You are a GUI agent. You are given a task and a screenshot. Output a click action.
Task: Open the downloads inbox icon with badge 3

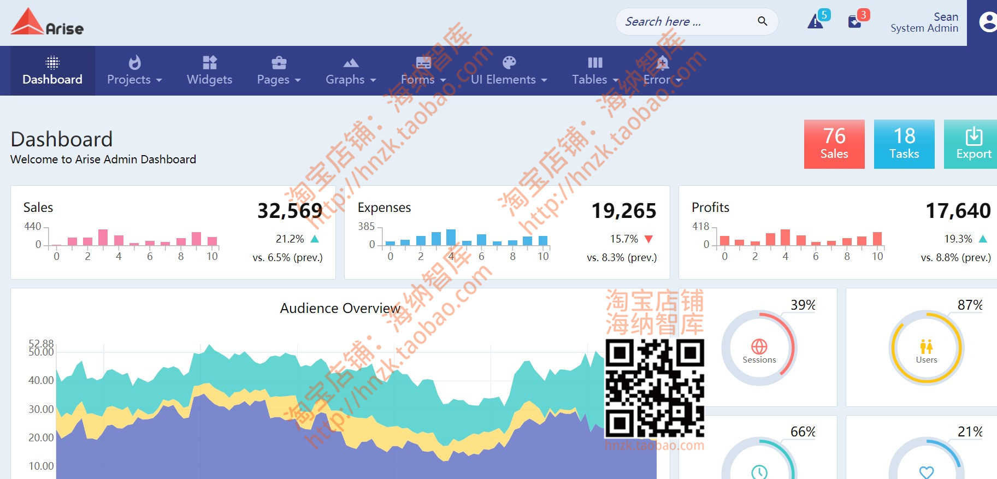coord(854,22)
